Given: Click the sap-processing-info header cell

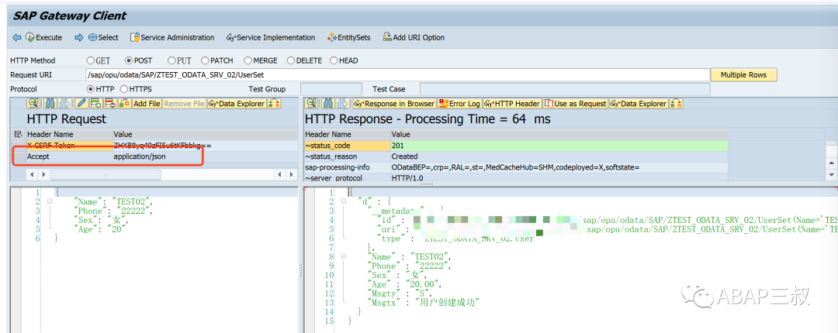Looking at the screenshot, I should 347,167.
